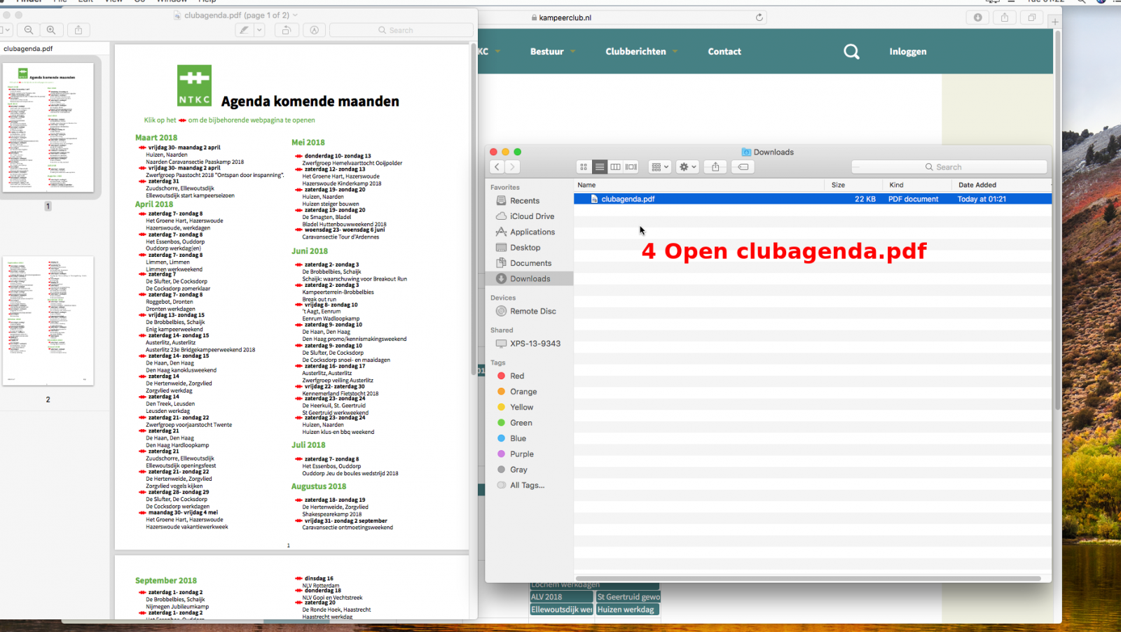The width and height of the screenshot is (1121, 632).
Task: Open Applications in Finder sidebar
Action: [532, 232]
